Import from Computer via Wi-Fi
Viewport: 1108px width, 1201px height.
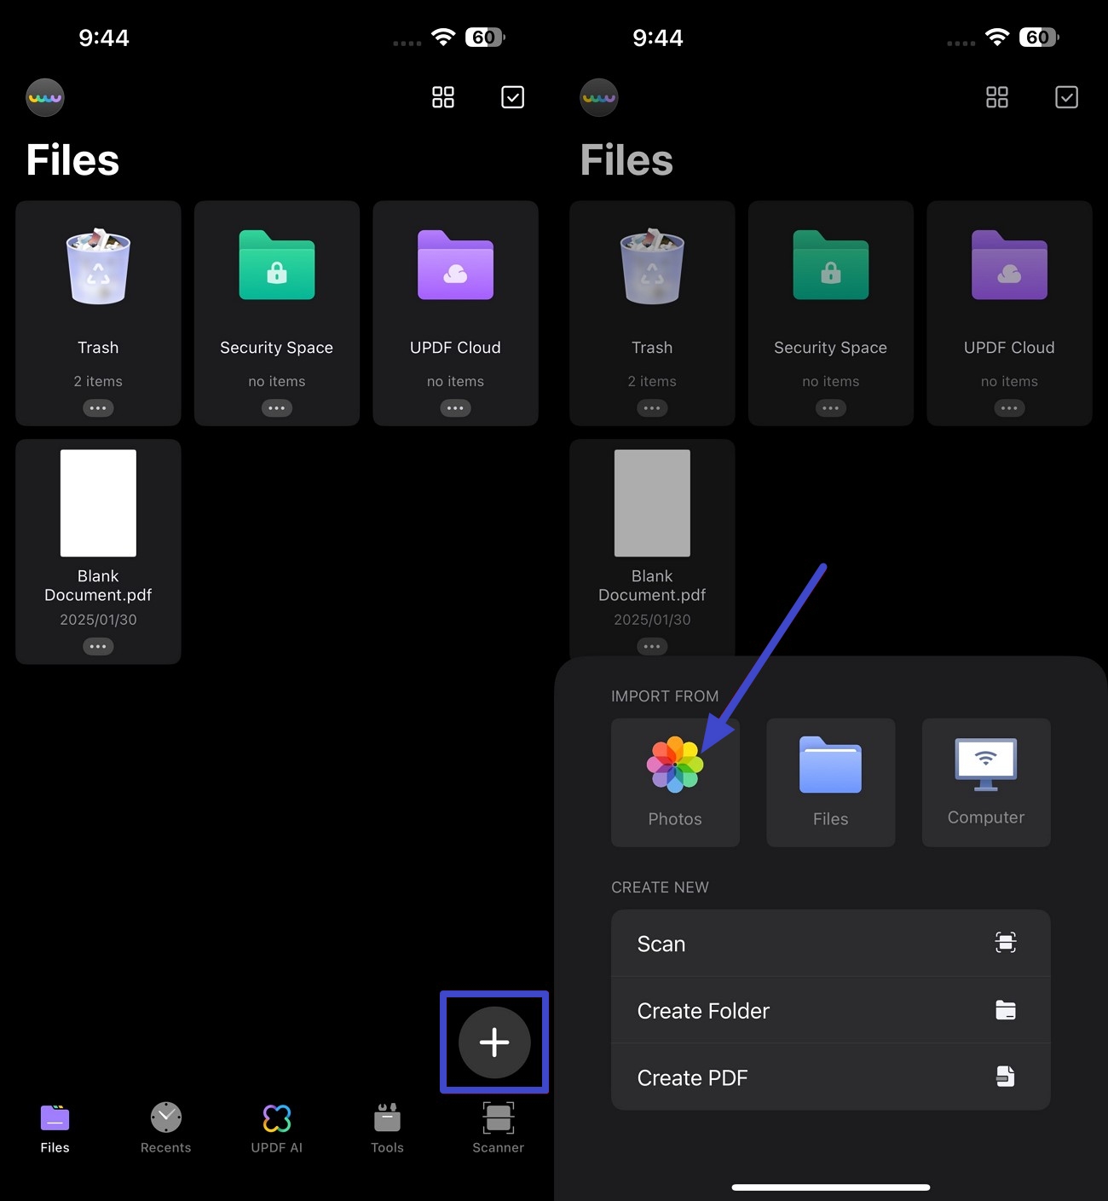[x=985, y=780]
